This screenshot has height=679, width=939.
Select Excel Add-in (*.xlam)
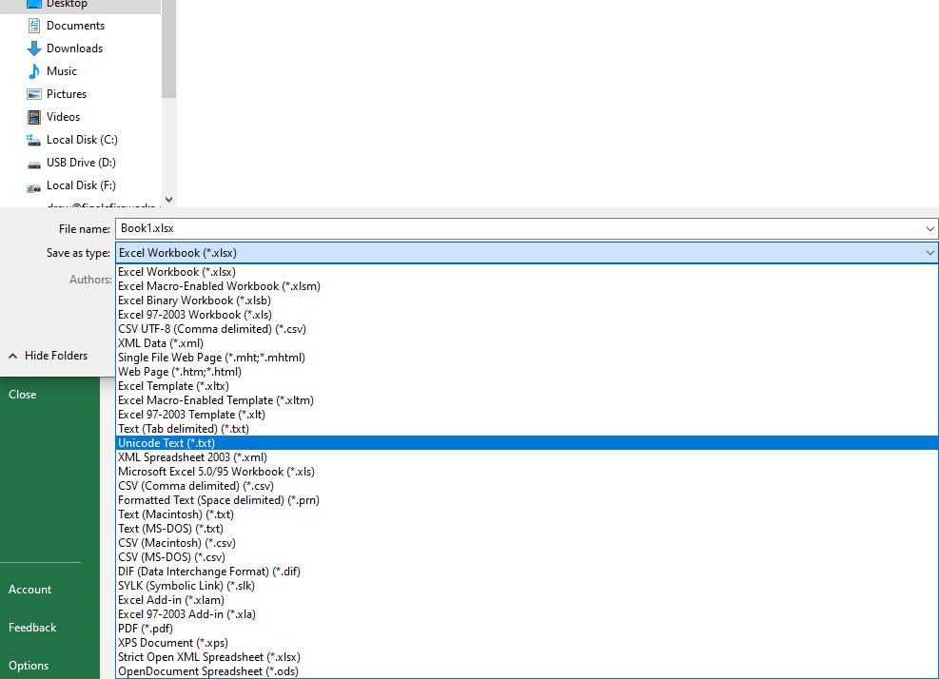pos(526,601)
